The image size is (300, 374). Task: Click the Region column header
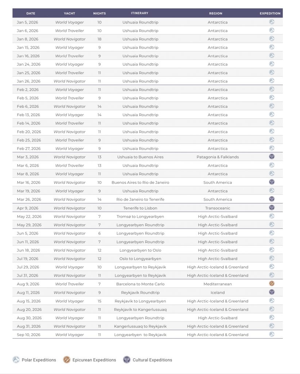click(215, 14)
